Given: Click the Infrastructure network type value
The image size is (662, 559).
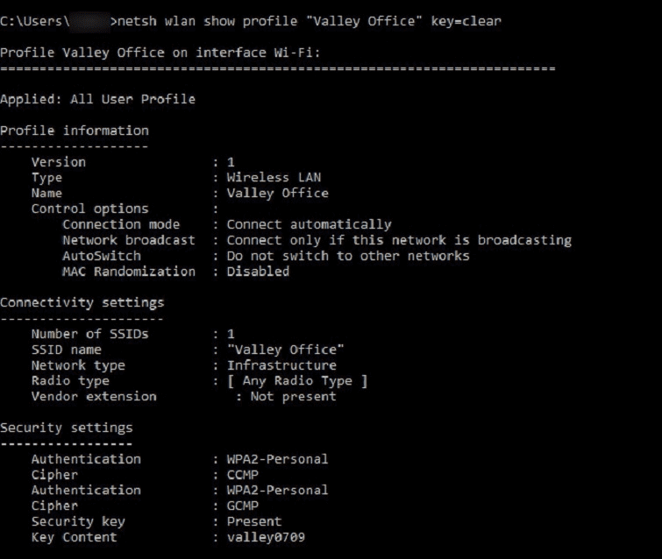Looking at the screenshot, I should pyautogui.click(x=281, y=365).
